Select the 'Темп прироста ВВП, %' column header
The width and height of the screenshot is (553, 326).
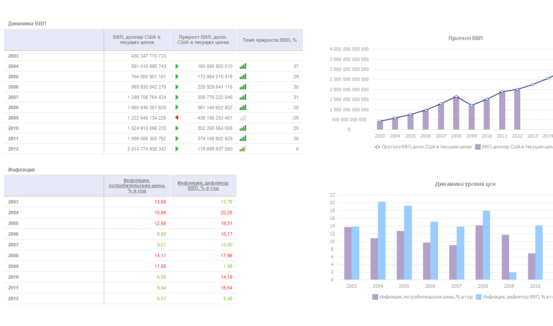(270, 40)
